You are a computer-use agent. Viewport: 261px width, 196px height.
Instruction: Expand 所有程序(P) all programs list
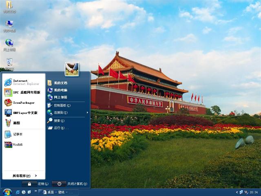click(x=24, y=176)
